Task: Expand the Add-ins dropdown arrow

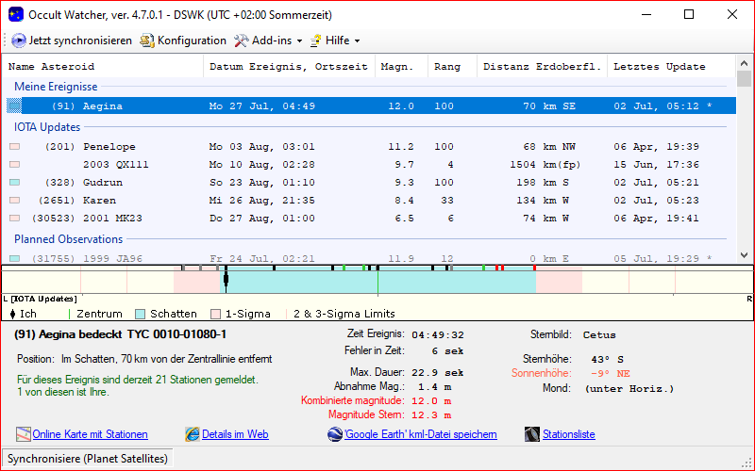Action: pyautogui.click(x=299, y=41)
